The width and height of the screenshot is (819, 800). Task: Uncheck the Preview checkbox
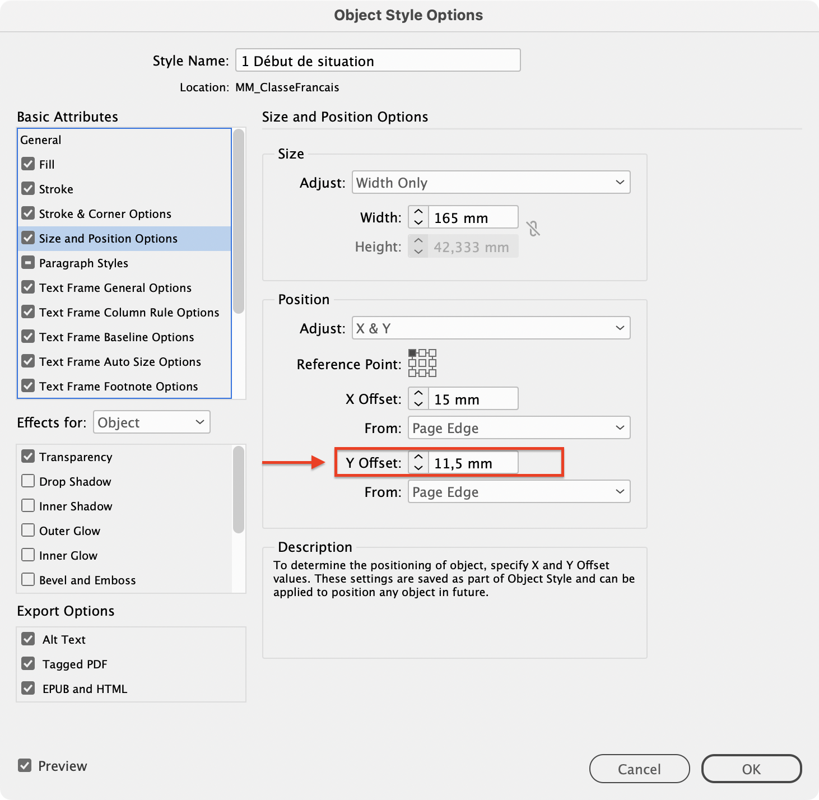click(25, 765)
